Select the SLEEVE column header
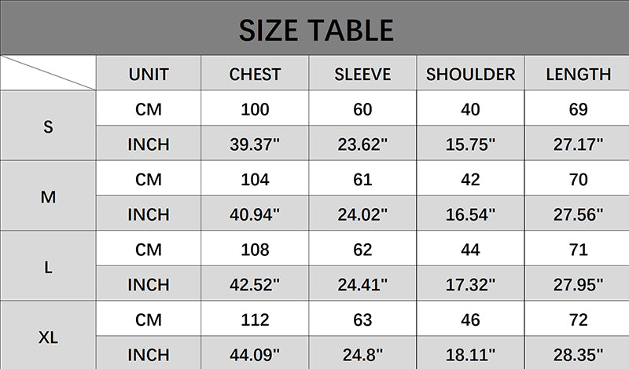Image resolution: width=629 pixels, height=369 pixels. pos(362,75)
